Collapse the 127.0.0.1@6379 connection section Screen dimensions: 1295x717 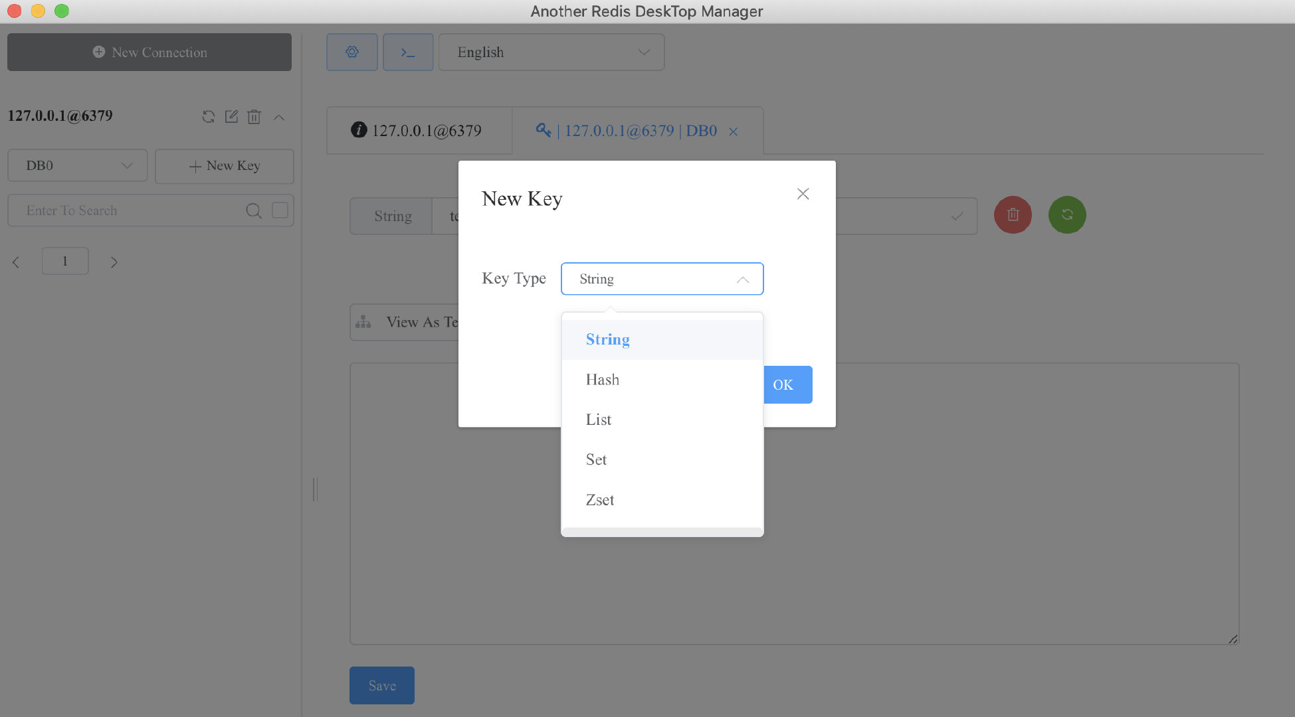(279, 118)
